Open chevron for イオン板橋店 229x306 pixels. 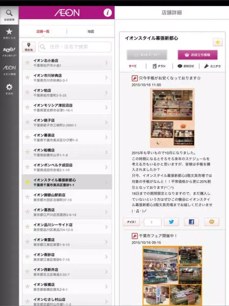click(106, 286)
